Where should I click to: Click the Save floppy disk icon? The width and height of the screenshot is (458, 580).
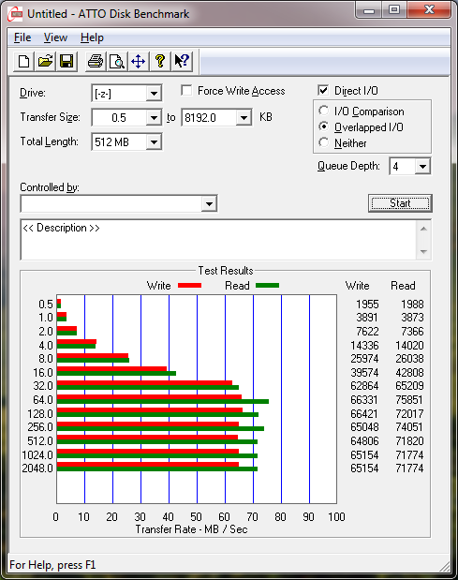click(66, 61)
